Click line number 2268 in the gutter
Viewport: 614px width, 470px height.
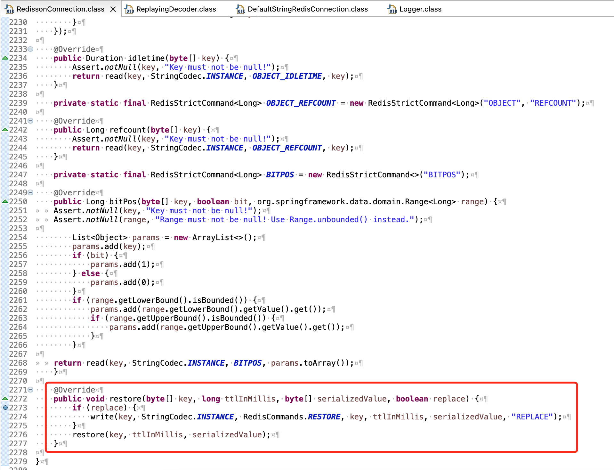click(x=18, y=363)
